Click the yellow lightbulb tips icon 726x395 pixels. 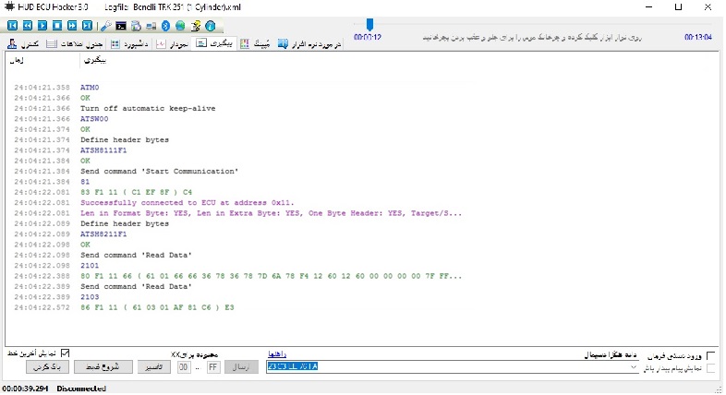(x=196, y=26)
